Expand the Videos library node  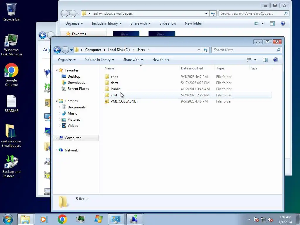[59, 125]
